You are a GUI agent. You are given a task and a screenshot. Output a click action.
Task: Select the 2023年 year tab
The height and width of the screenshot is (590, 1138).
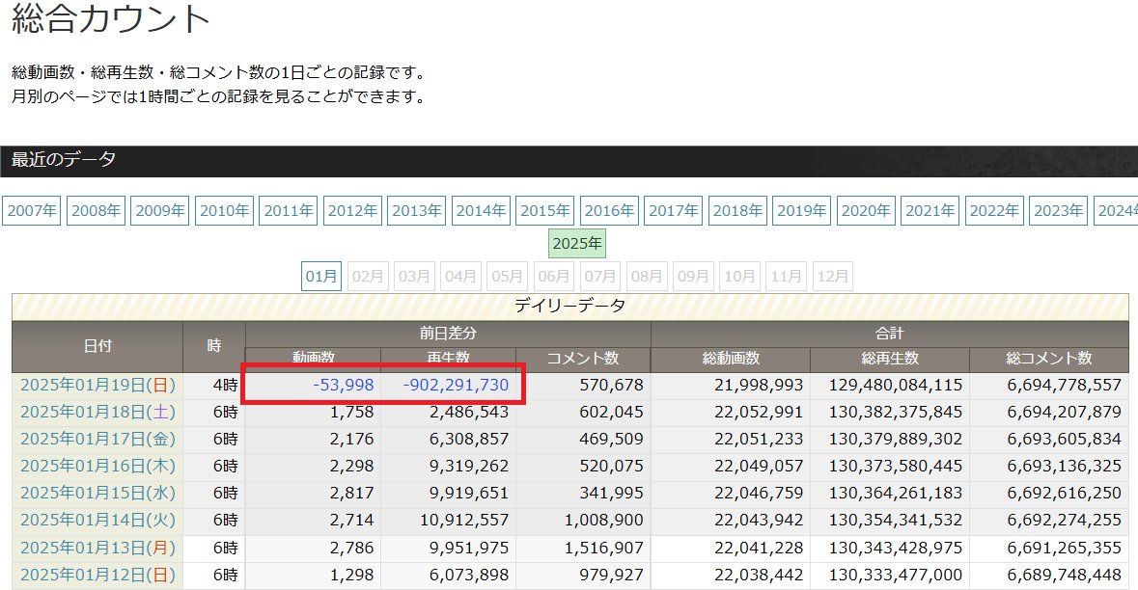tap(1058, 211)
